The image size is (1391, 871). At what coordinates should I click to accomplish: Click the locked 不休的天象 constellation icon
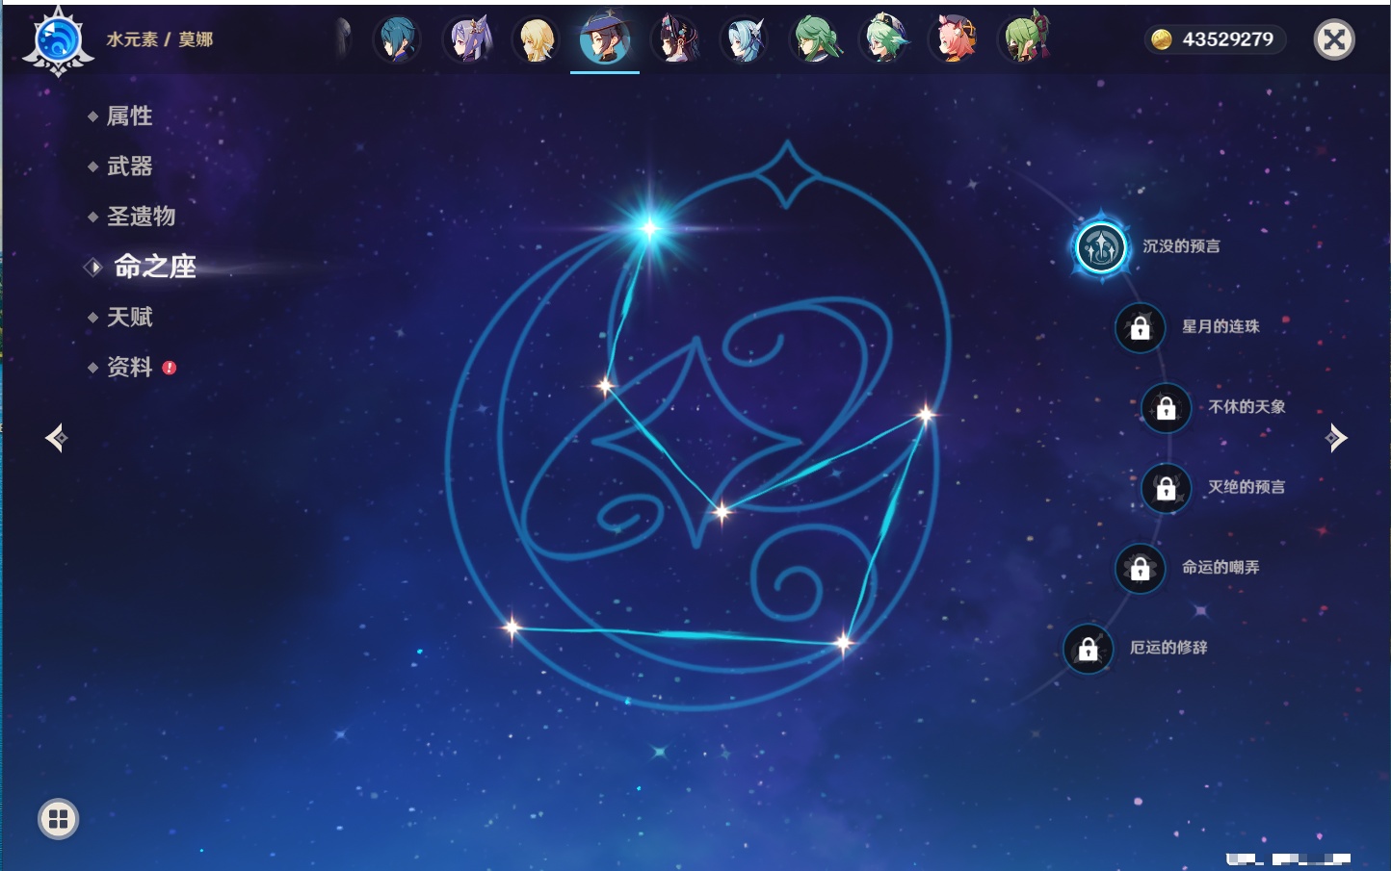tap(1166, 407)
